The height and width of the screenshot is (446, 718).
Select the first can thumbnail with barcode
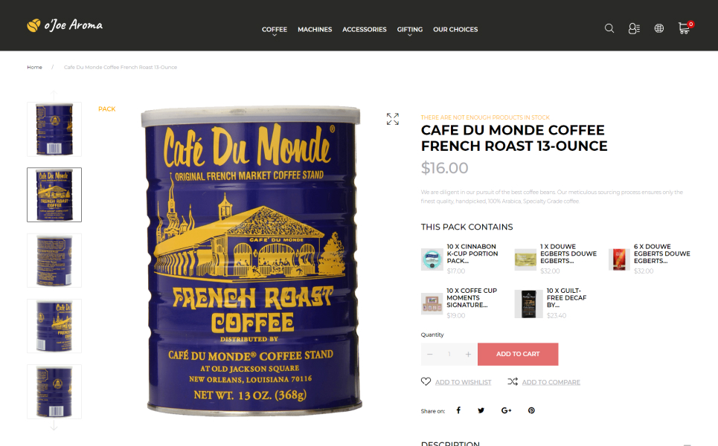click(54, 129)
